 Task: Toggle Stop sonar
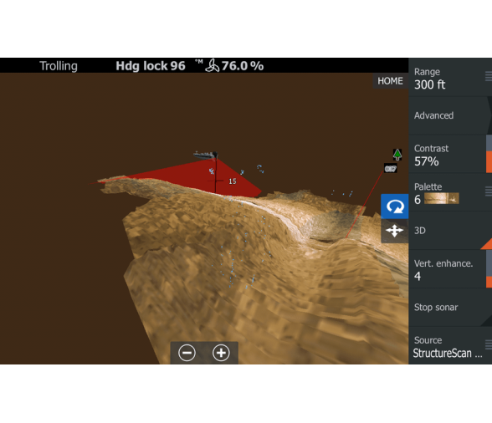pyautogui.click(x=450, y=308)
